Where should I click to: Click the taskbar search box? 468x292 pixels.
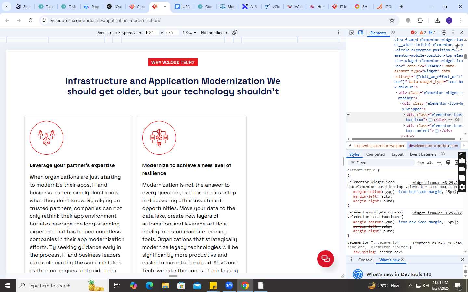tap(62, 286)
